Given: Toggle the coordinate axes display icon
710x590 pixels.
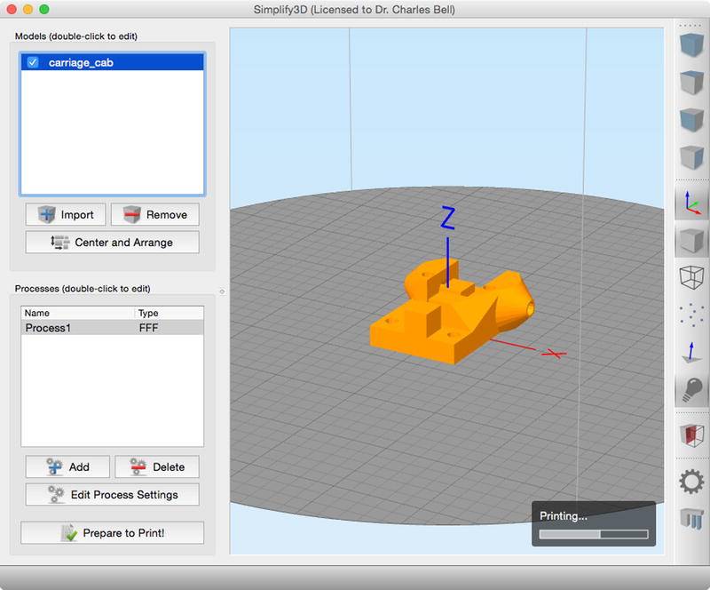Looking at the screenshot, I should pyautogui.click(x=692, y=203).
